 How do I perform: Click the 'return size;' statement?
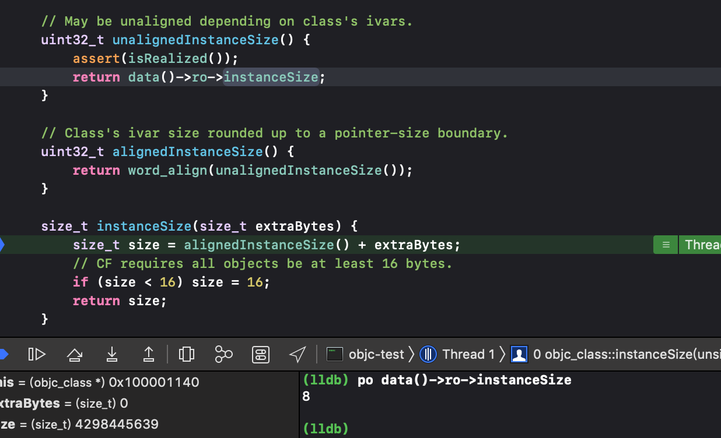pyautogui.click(x=120, y=301)
